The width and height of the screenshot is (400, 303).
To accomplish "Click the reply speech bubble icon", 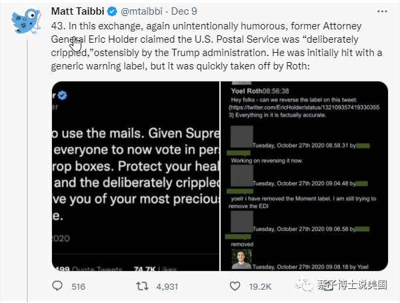I will (58, 286).
